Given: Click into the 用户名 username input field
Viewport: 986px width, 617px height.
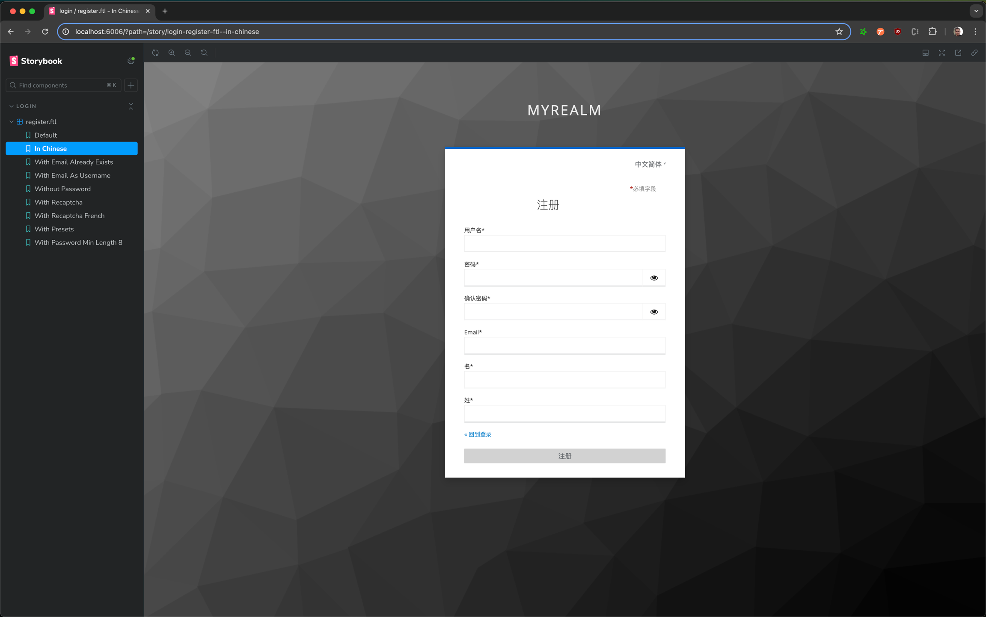Looking at the screenshot, I should point(564,243).
